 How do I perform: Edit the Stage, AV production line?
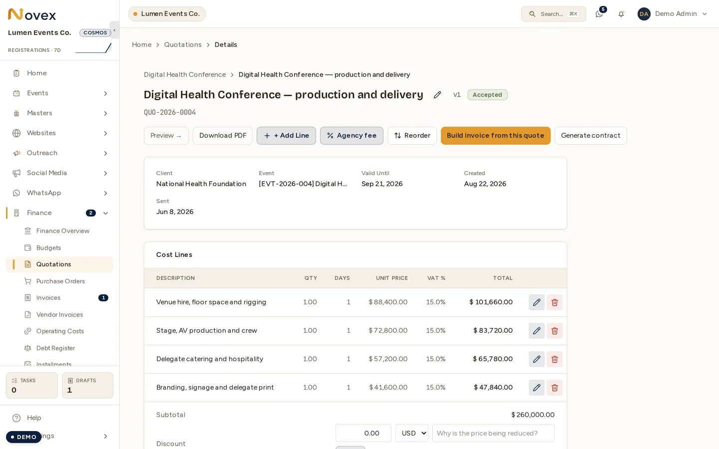537,331
